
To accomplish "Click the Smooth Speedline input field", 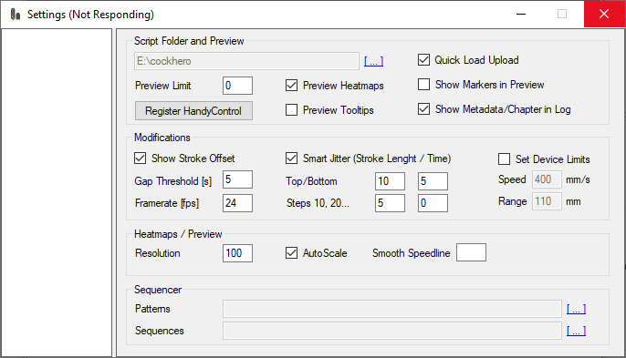I will point(471,252).
